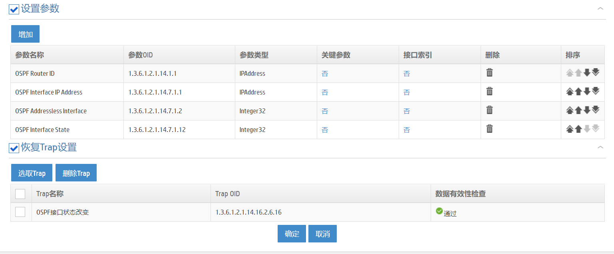Viewport: 614px width, 254px height.
Task: Move OSPF Interface IP Address to the top
Action: tap(570, 91)
